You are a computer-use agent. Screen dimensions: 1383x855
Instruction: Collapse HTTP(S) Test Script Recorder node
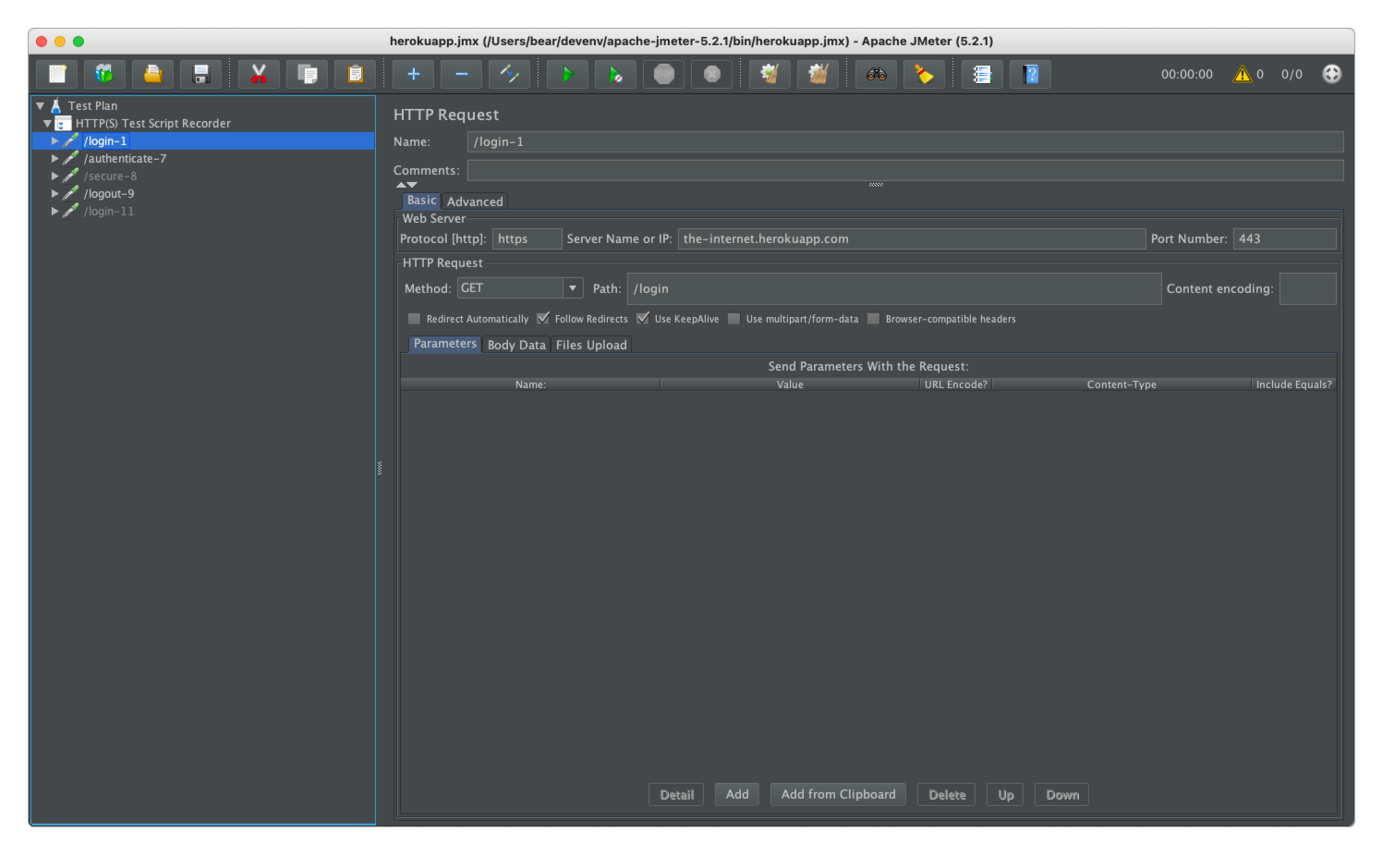click(x=47, y=123)
